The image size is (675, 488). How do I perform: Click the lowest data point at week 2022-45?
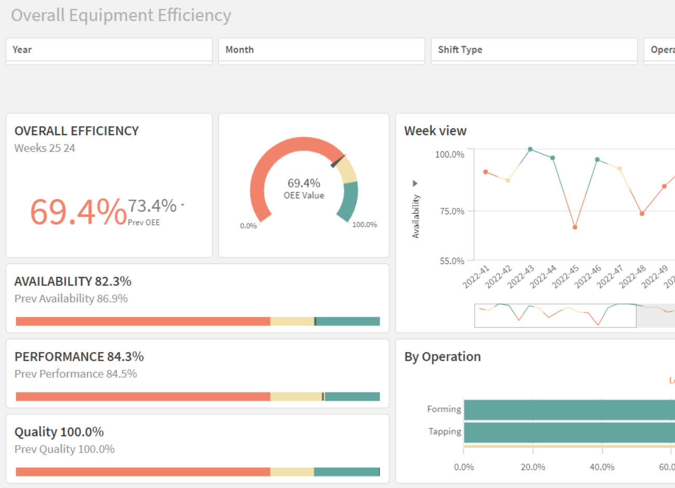point(574,227)
